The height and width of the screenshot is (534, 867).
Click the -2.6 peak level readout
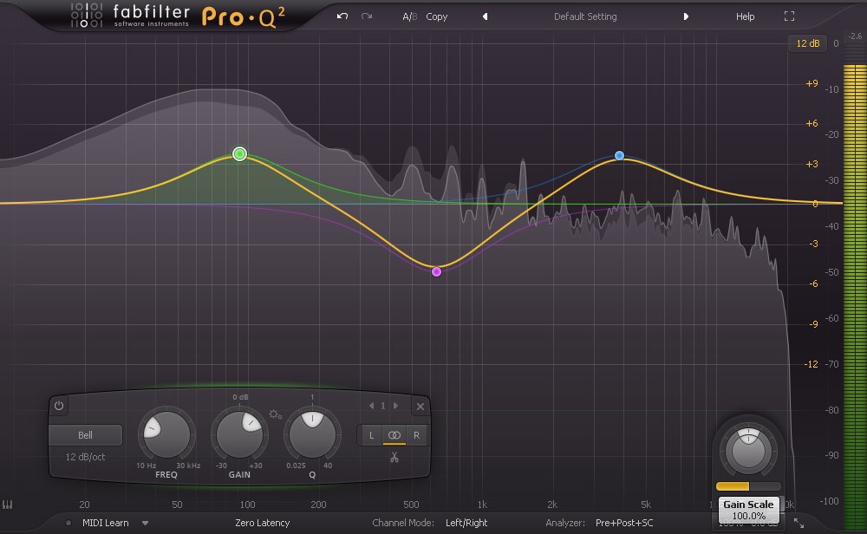856,36
